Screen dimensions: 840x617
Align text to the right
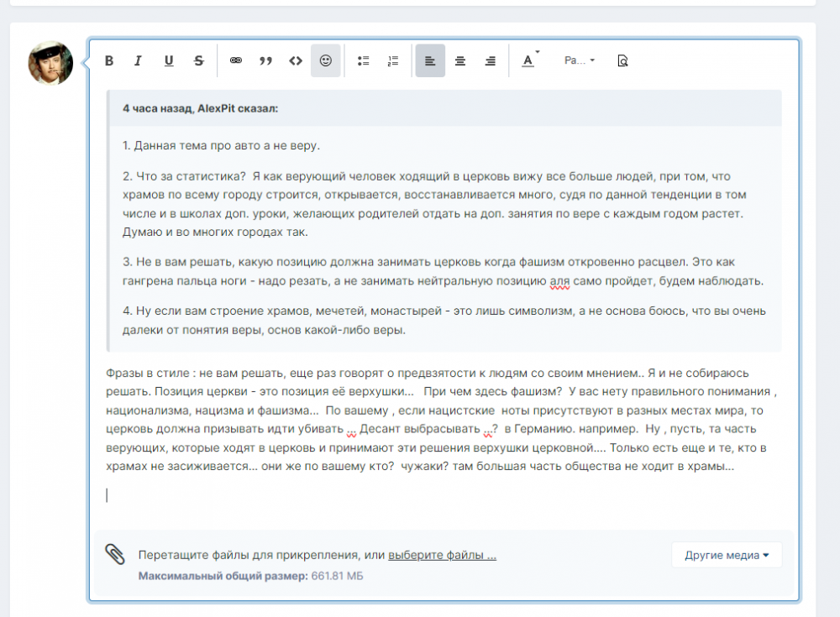click(x=491, y=60)
